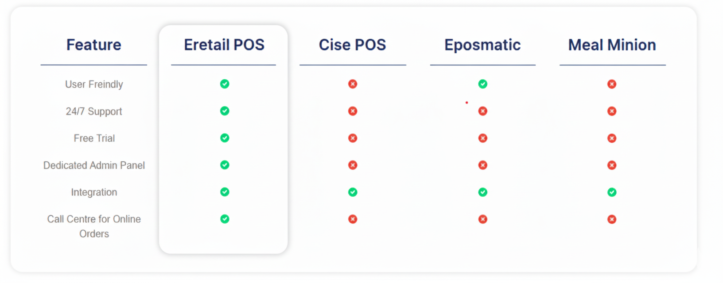Image resolution: width=723 pixels, height=283 pixels.
Task: Click Eretail POS Call Centre checkmark
Action: 225,219
